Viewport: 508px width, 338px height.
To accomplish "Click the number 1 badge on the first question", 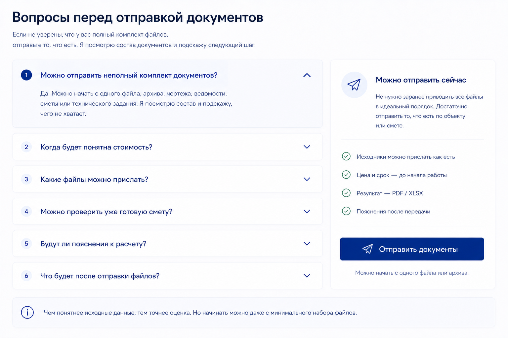I will coord(26,75).
